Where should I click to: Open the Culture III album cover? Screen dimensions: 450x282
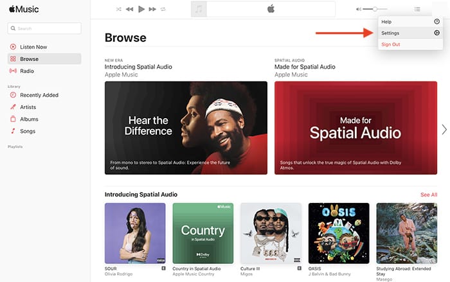[x=271, y=233]
